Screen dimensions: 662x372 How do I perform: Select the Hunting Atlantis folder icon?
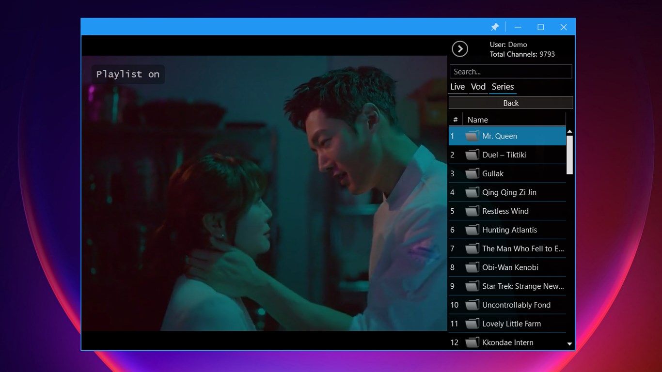click(471, 230)
